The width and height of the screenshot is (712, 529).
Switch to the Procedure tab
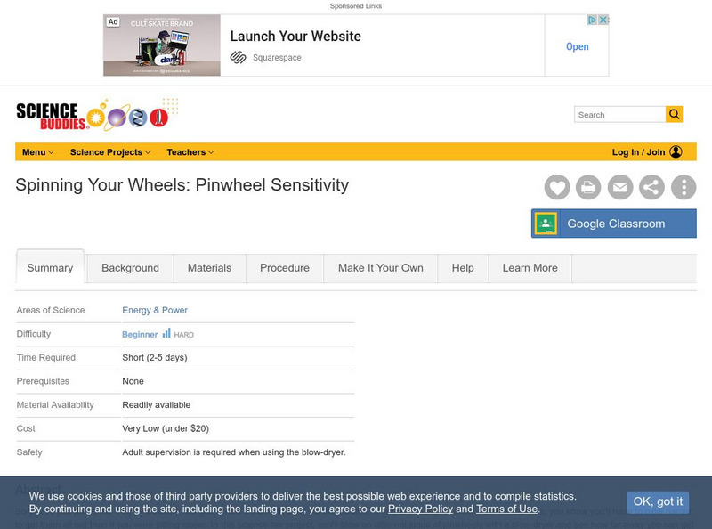tap(285, 268)
